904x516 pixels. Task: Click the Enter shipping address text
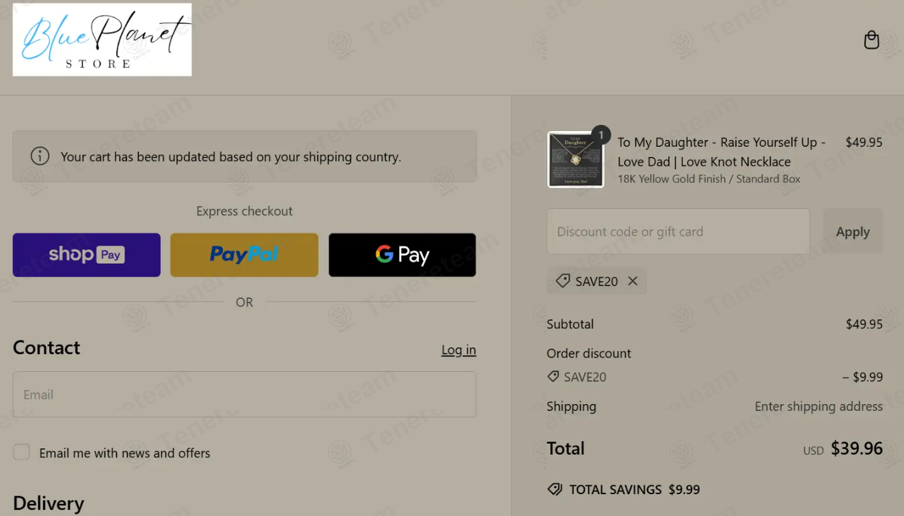tap(819, 407)
